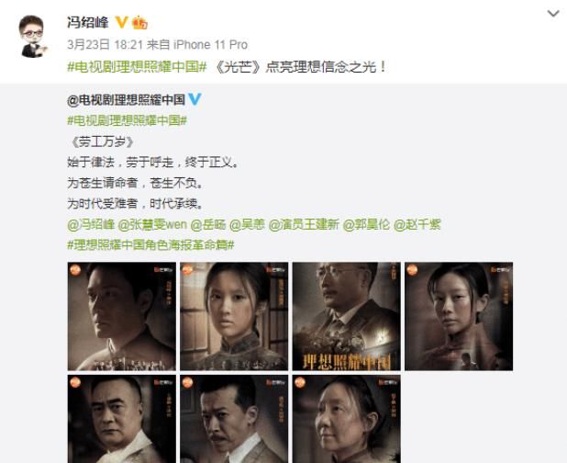Open the first poster thumbnail of man in profile
567x463 pixels.
pos(122,316)
